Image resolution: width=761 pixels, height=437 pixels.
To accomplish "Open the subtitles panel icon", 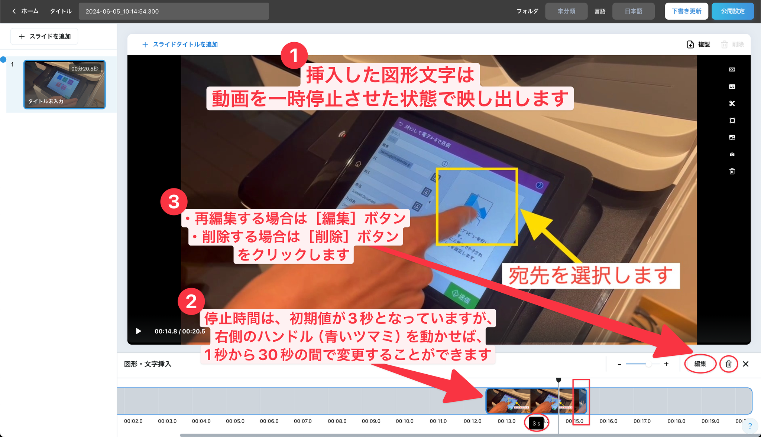I will click(x=732, y=86).
